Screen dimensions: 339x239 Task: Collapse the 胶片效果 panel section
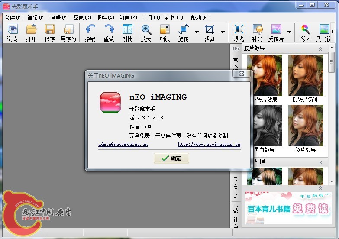(x=321, y=49)
